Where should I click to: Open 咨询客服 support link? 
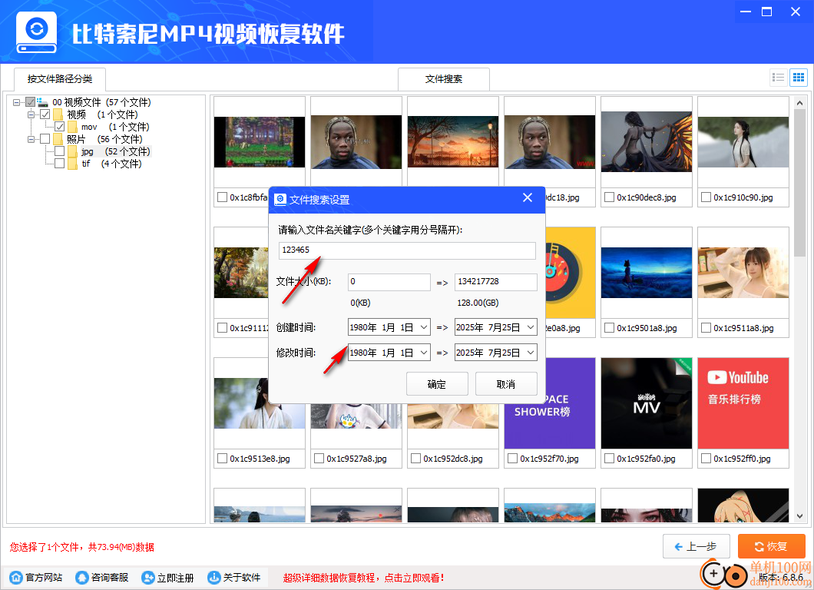102,578
